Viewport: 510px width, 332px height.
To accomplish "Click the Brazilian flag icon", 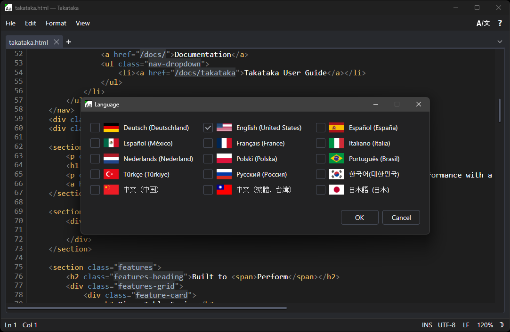I will (337, 159).
